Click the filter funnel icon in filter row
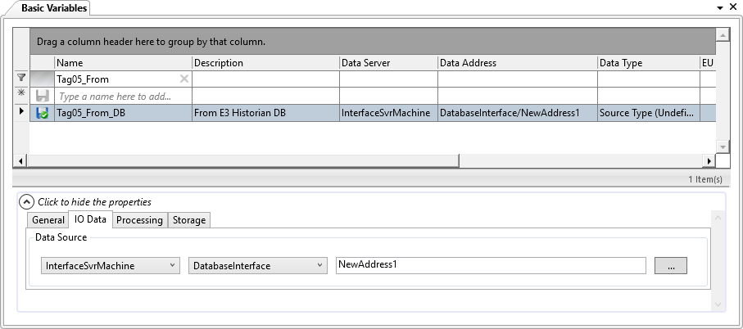This screenshot has width=743, height=329. 22,79
